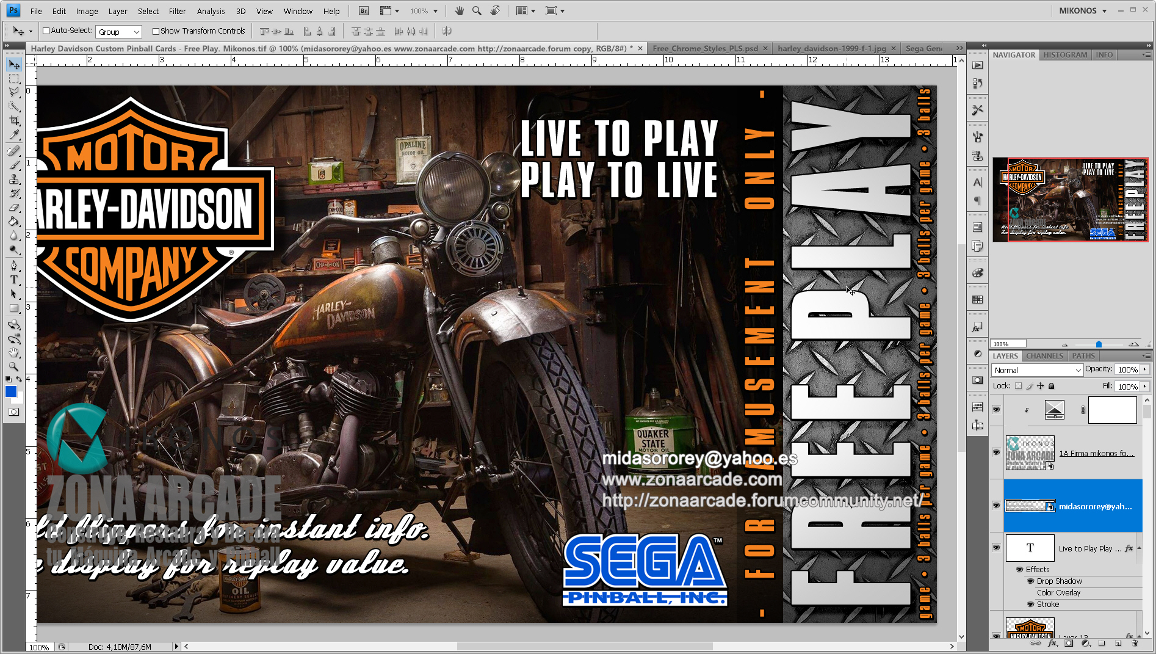
Task: Switch to the Histogram panel
Action: 1064,54
